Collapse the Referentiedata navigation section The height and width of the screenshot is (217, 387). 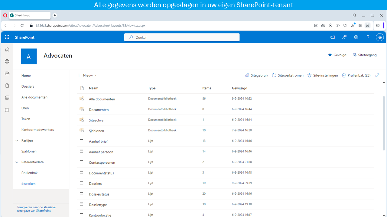[17, 162]
